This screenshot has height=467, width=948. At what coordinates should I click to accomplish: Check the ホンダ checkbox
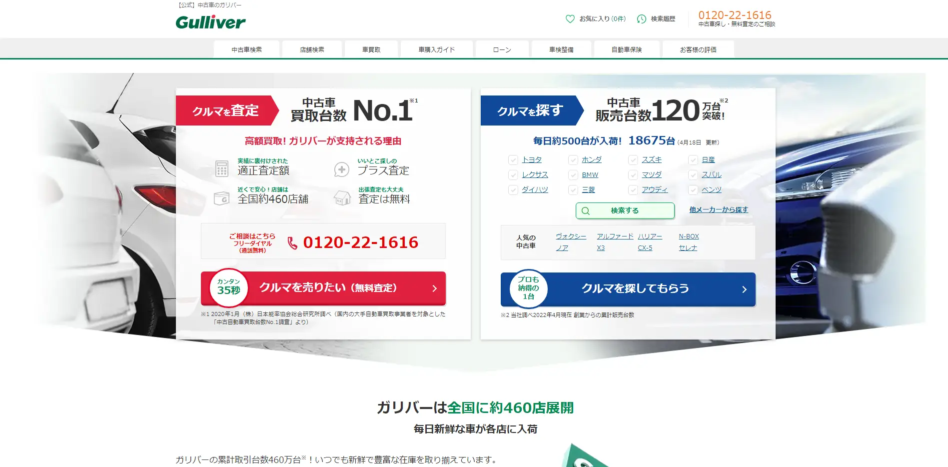pyautogui.click(x=573, y=160)
